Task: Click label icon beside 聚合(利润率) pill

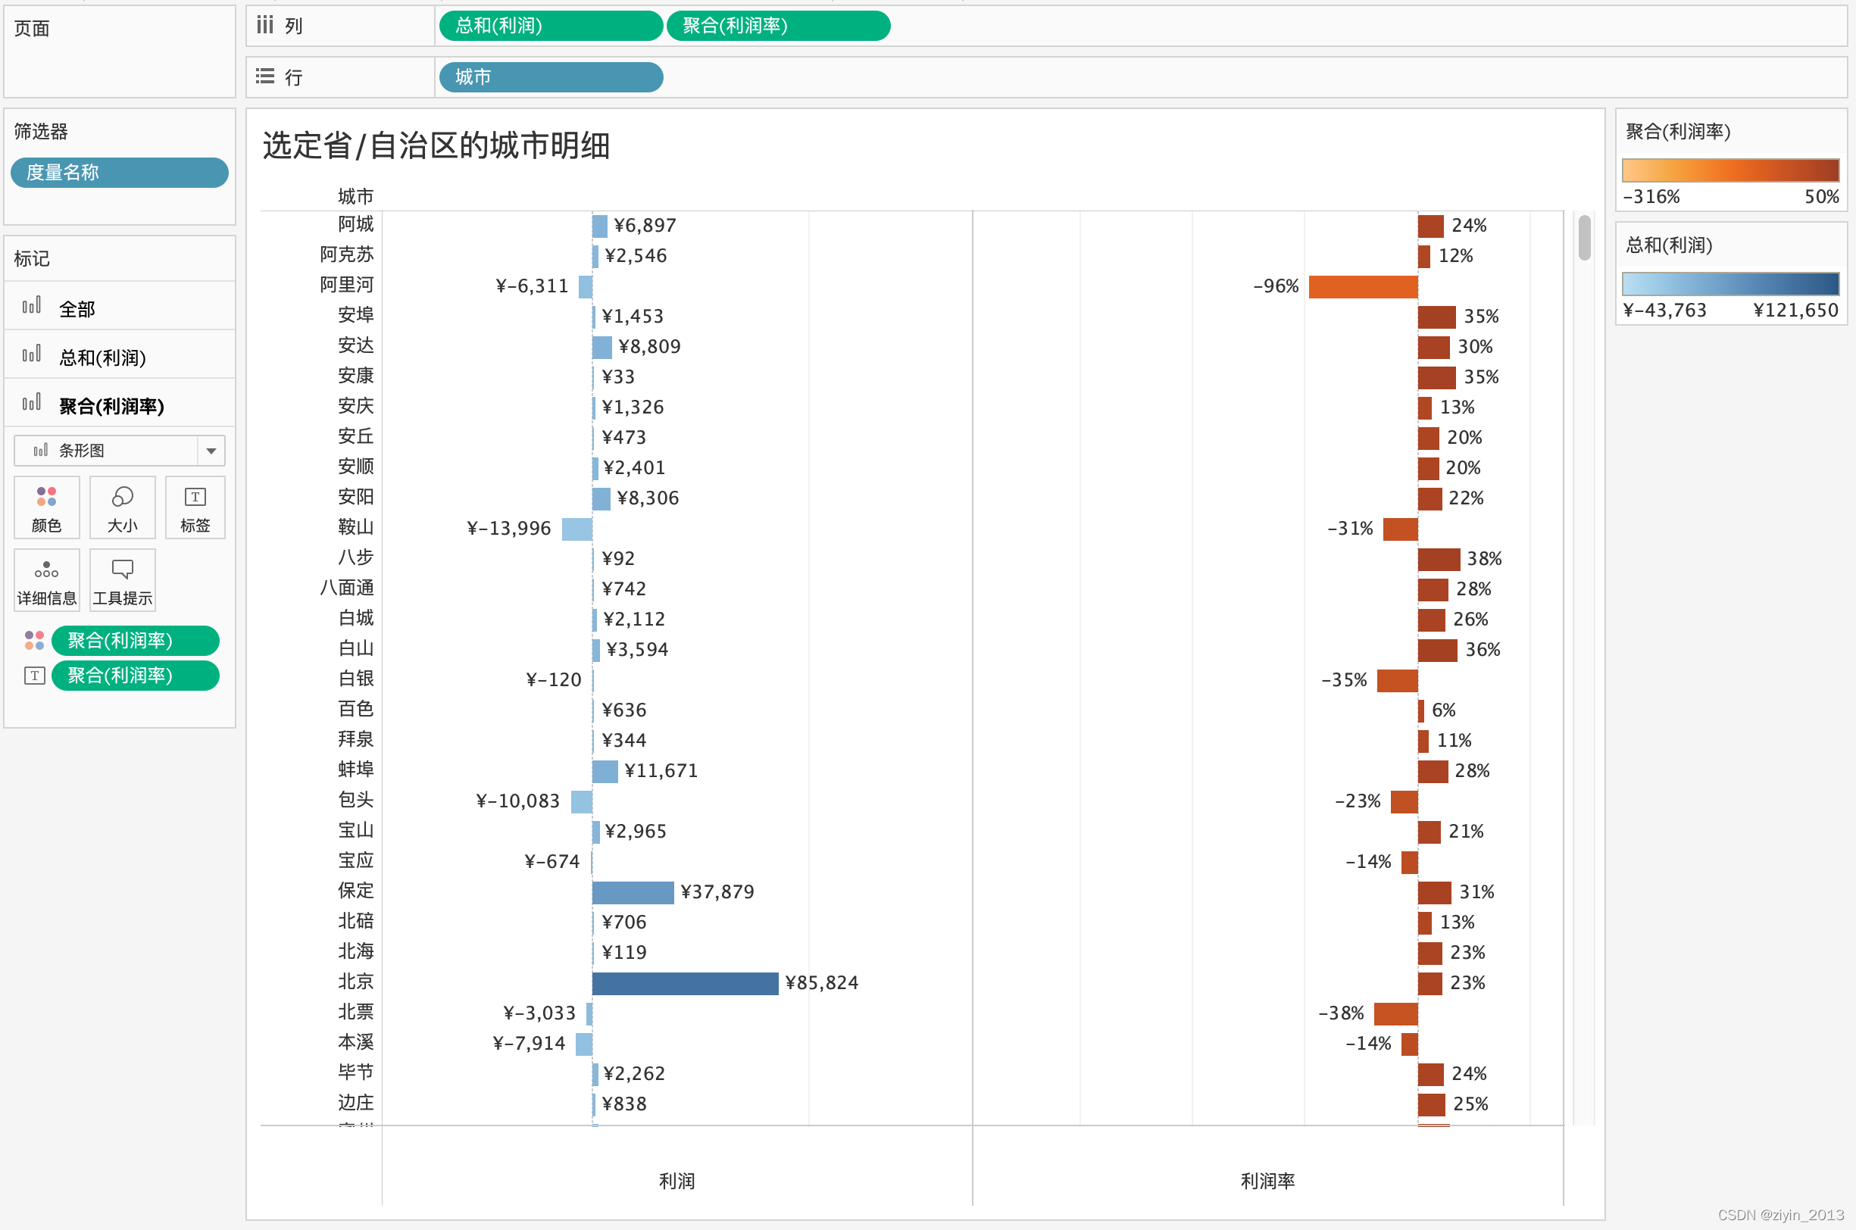Action: (x=34, y=676)
